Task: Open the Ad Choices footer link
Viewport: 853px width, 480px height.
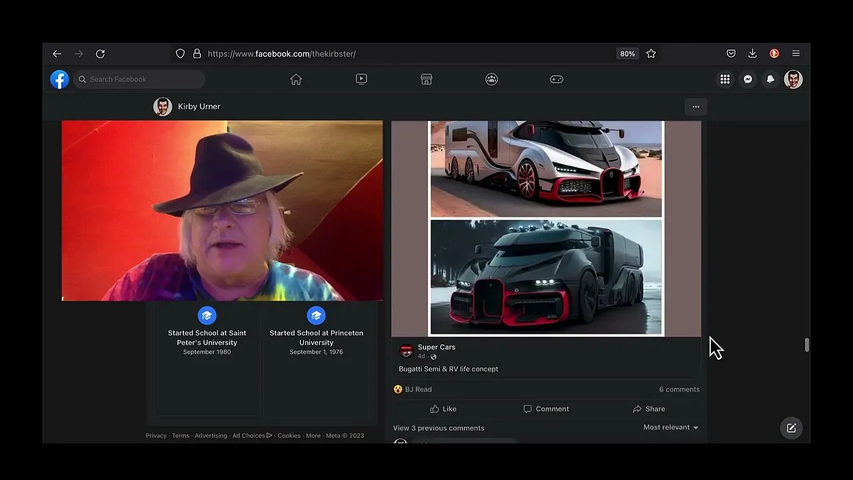Action: click(x=252, y=435)
